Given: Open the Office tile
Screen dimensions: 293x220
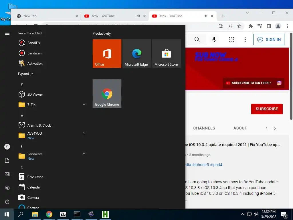Looking at the screenshot, I should pos(107,54).
